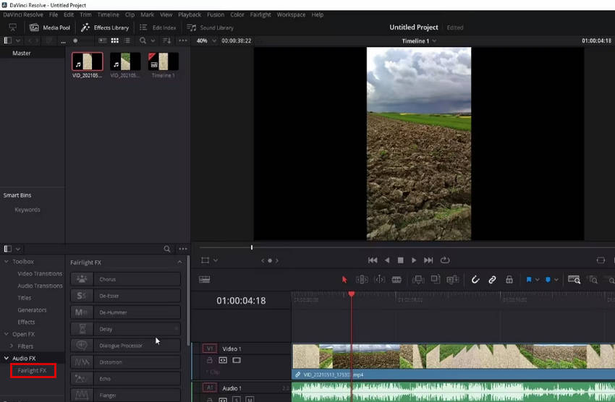The height and width of the screenshot is (402, 615).
Task: Click the viewer Transform overlay icon
Action: point(205,260)
